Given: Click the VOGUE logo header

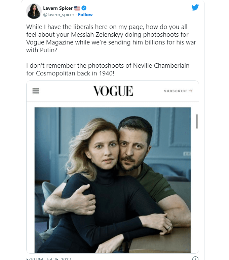Looking at the screenshot, I should point(113,91).
